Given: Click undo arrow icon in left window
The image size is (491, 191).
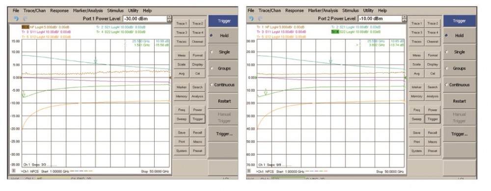Looking at the screenshot, I should pos(16,19).
